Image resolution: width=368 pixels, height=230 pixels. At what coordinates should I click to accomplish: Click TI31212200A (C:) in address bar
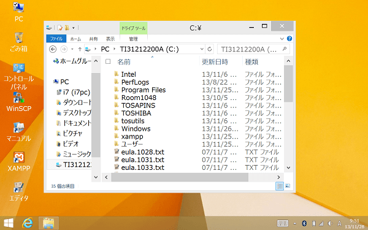[149, 49]
